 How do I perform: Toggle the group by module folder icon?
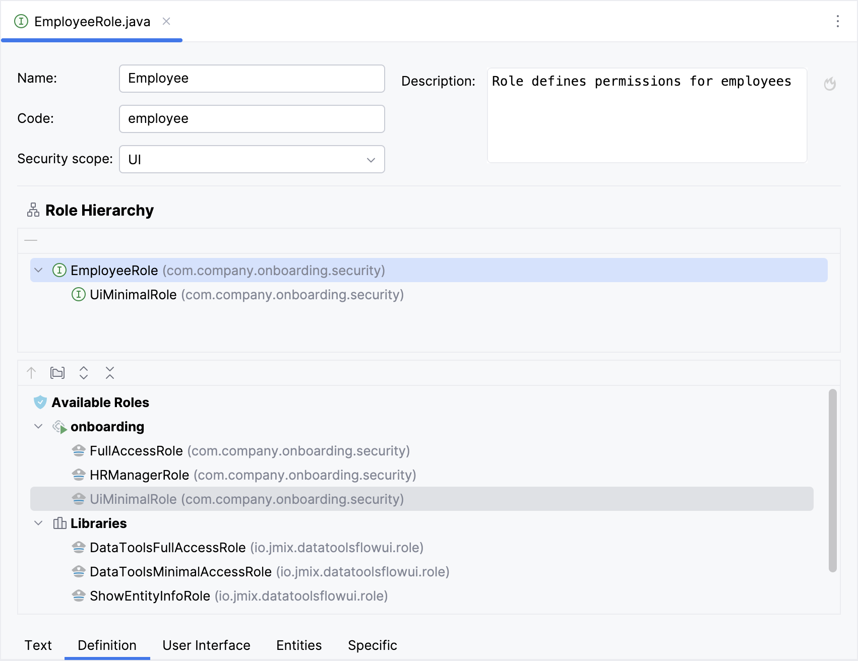coord(57,373)
